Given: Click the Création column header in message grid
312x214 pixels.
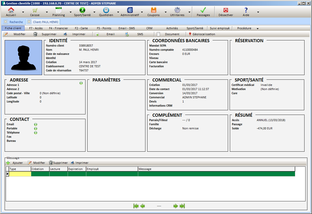Looking at the screenshot, I should click(40, 169).
